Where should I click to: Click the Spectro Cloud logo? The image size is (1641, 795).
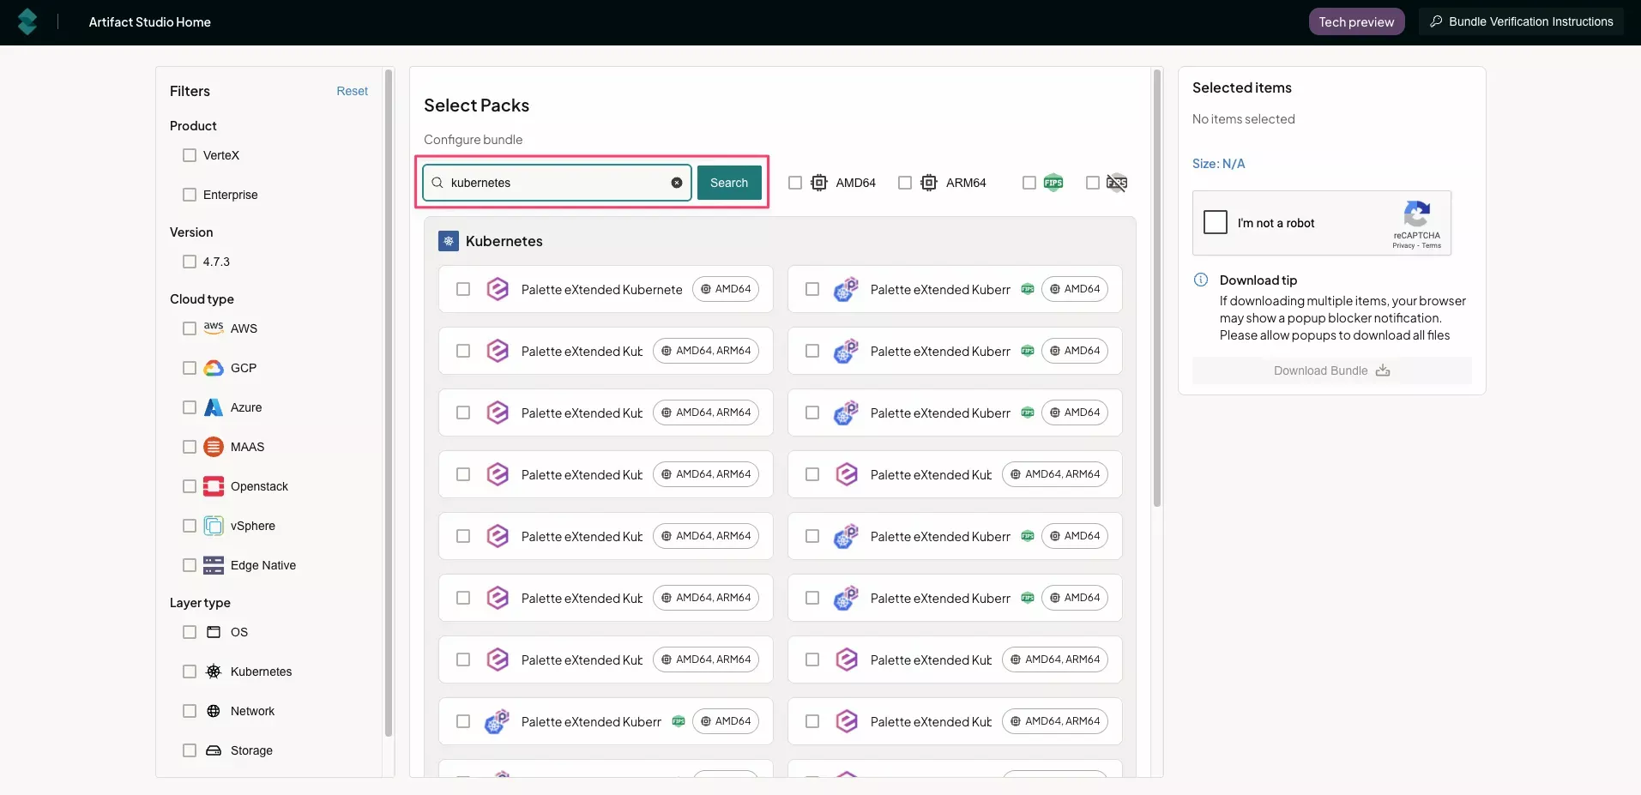(27, 21)
